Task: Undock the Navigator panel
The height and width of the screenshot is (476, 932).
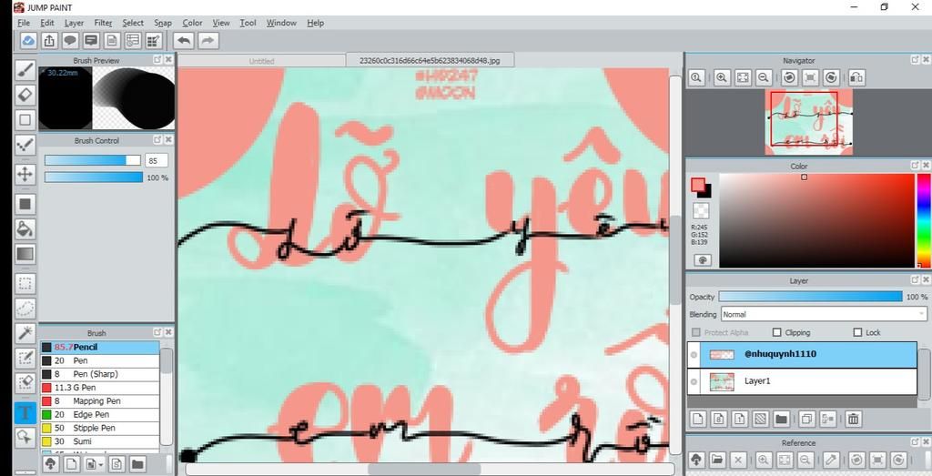Action: [x=915, y=59]
